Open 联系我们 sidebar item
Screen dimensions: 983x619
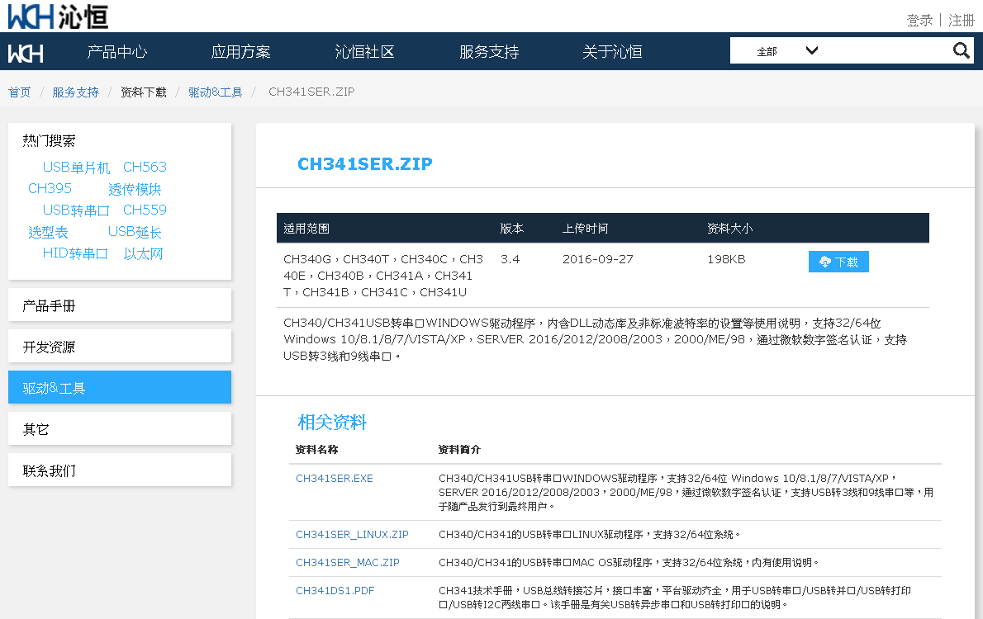(x=120, y=470)
